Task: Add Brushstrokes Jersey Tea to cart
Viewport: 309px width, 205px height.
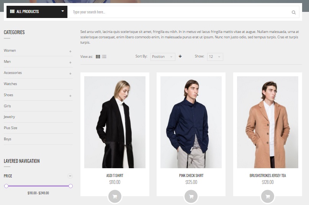Action: point(267,196)
